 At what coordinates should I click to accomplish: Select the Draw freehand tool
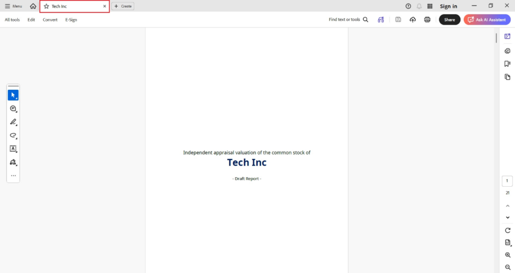pyautogui.click(x=13, y=135)
